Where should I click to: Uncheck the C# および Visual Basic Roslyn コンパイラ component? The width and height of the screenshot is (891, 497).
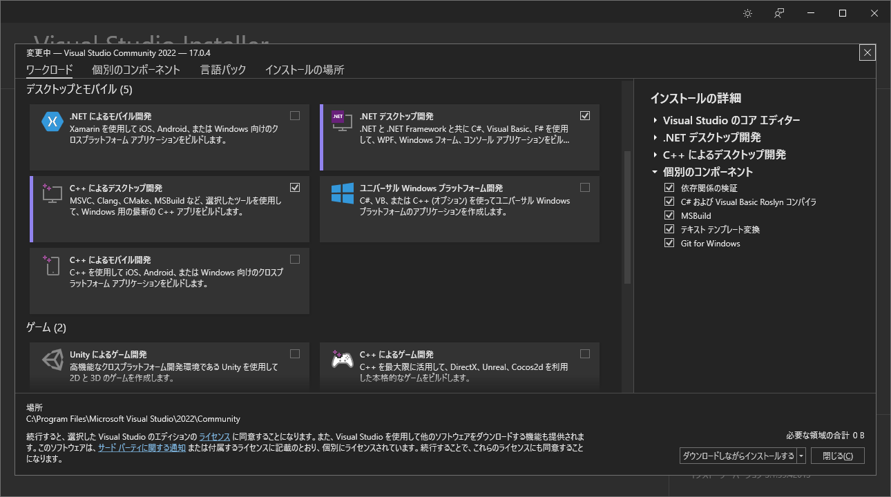tap(669, 202)
